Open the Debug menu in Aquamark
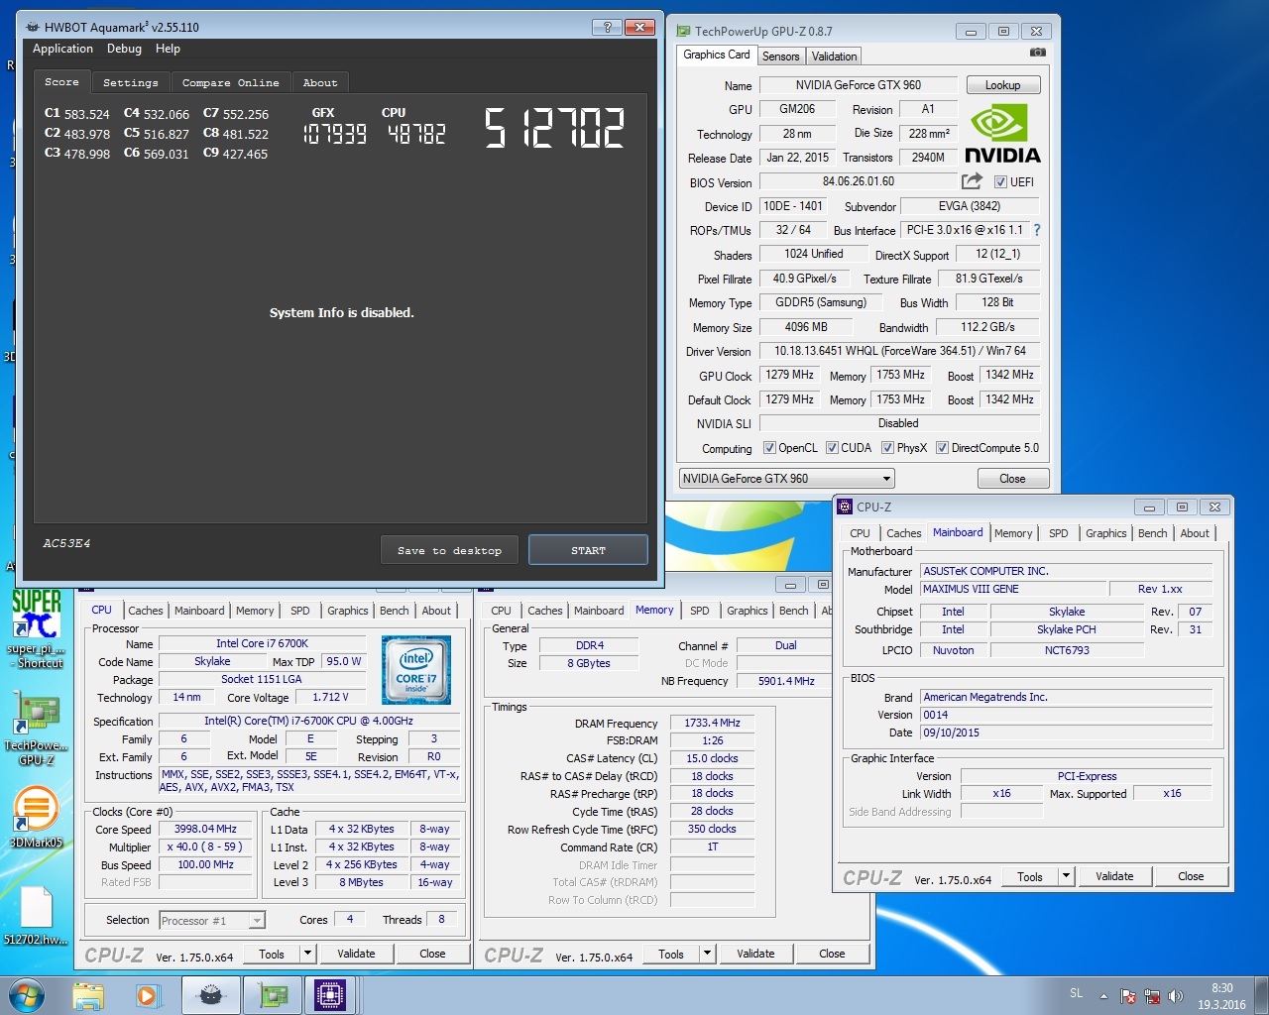This screenshot has width=1269, height=1015. pos(124,49)
